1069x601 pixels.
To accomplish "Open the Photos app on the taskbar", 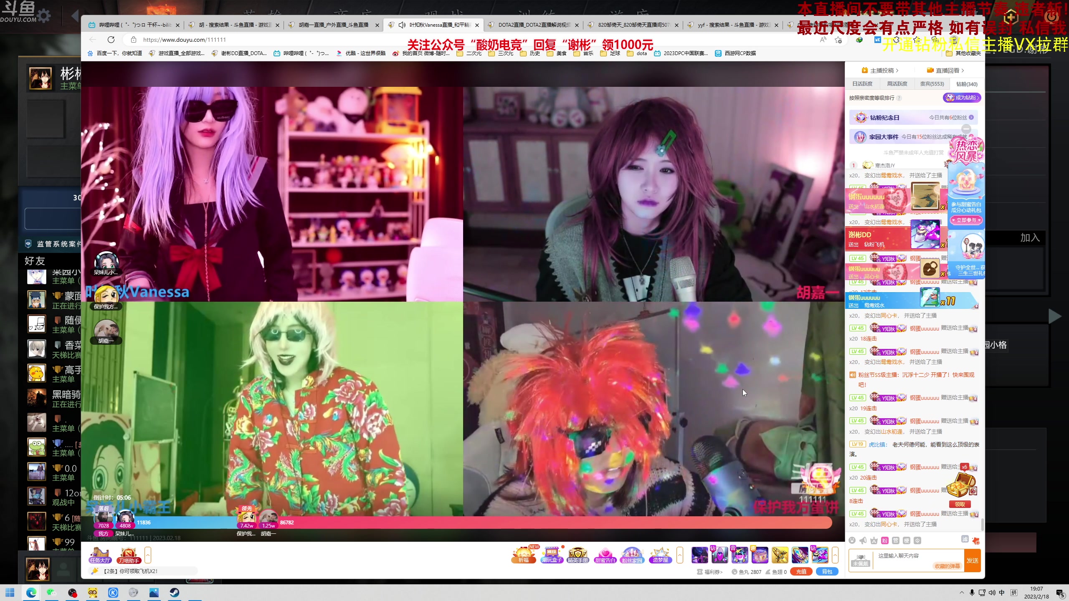I will (x=154, y=593).
